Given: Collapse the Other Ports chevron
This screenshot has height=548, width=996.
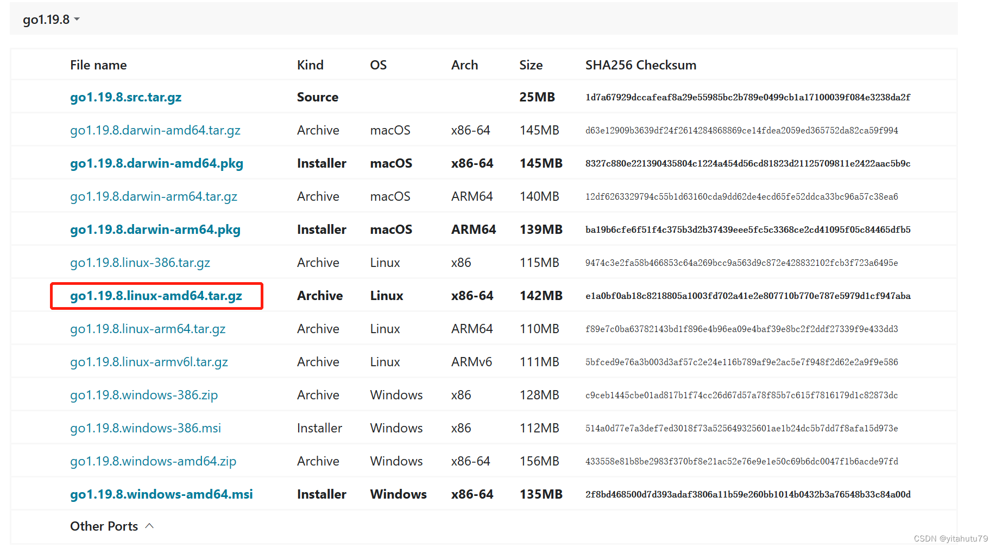Looking at the screenshot, I should pos(150,526).
